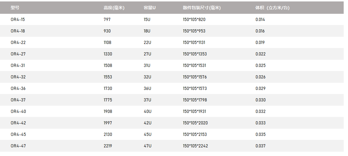Select the 45U capacity cell
Image resolution: width=348 pixels, height=156 pixels.
pos(147,134)
